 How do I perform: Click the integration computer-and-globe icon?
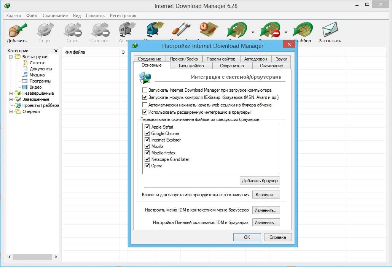[x=145, y=78]
